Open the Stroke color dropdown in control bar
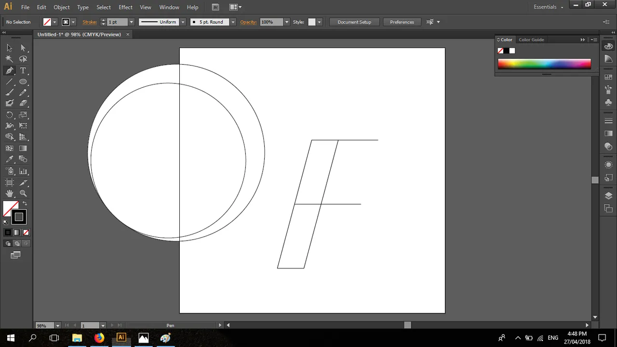 point(73,22)
